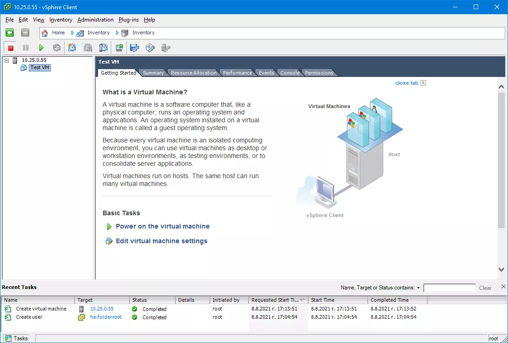Click the Home icon in navigation bar
Viewport: 508px width, 343px height.
coord(45,33)
